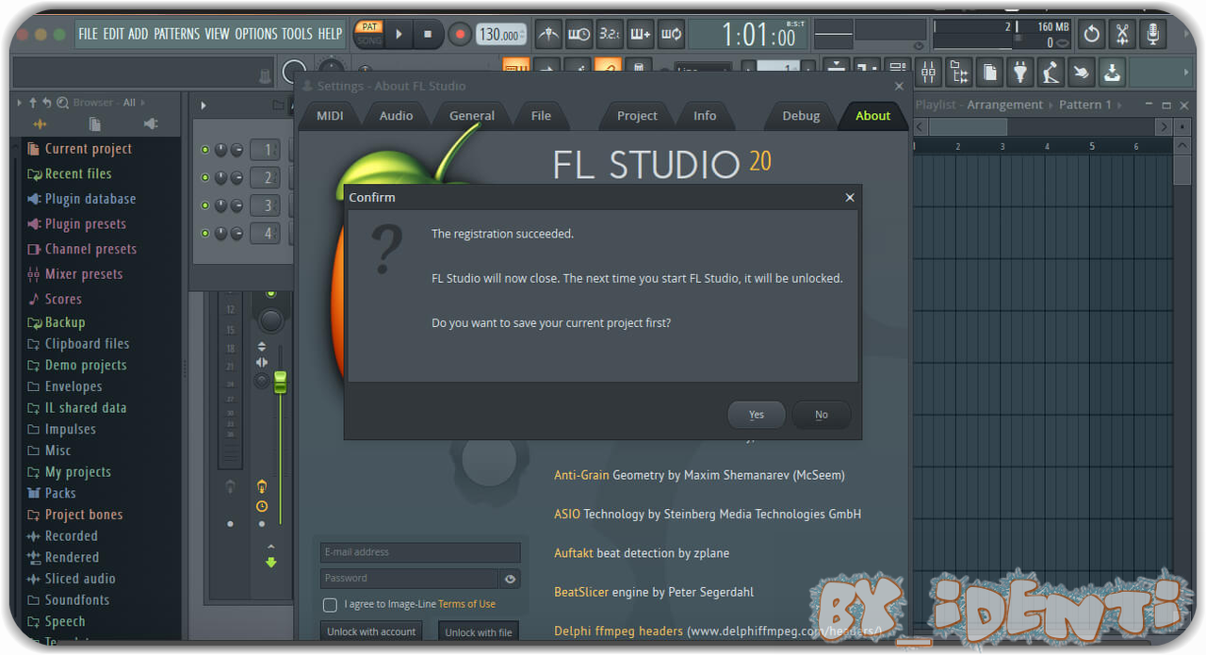Open the Terms of Use link

point(466,604)
